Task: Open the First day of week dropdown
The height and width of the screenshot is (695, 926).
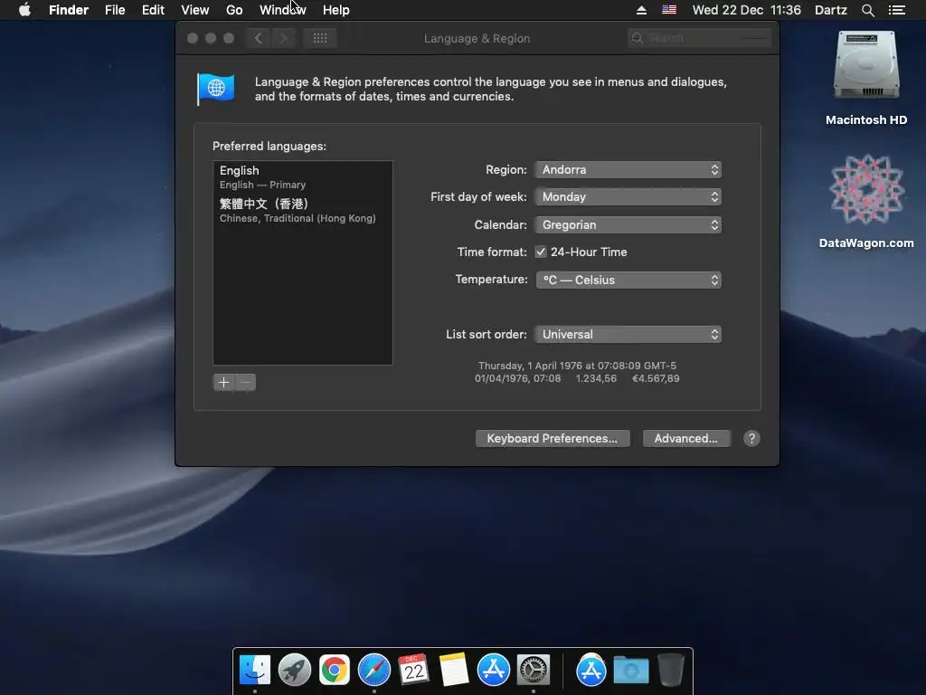Action: click(x=628, y=196)
